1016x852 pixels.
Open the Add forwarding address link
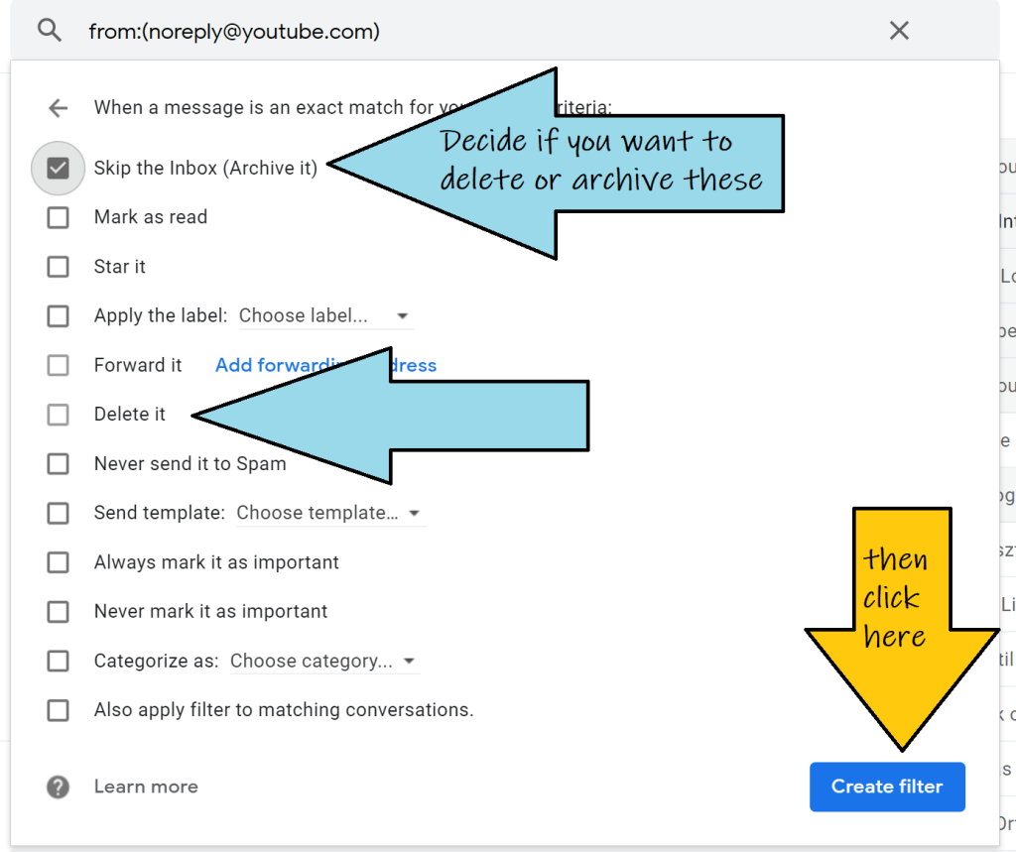click(x=278, y=365)
